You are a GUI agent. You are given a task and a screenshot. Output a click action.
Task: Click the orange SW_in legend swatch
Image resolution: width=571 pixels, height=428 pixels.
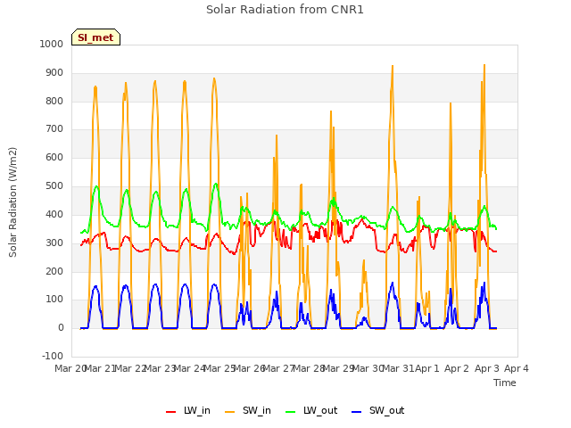pos(230,412)
